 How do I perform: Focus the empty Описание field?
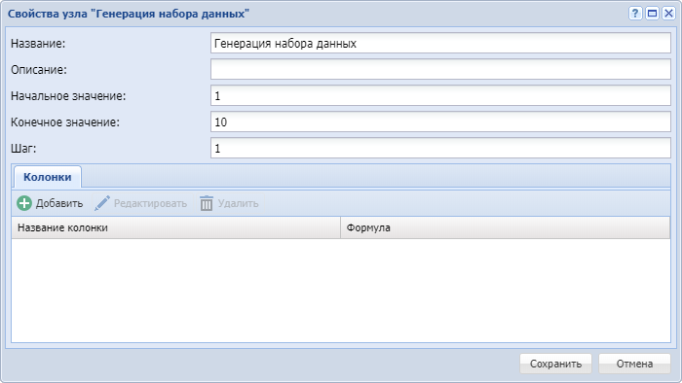coord(440,69)
